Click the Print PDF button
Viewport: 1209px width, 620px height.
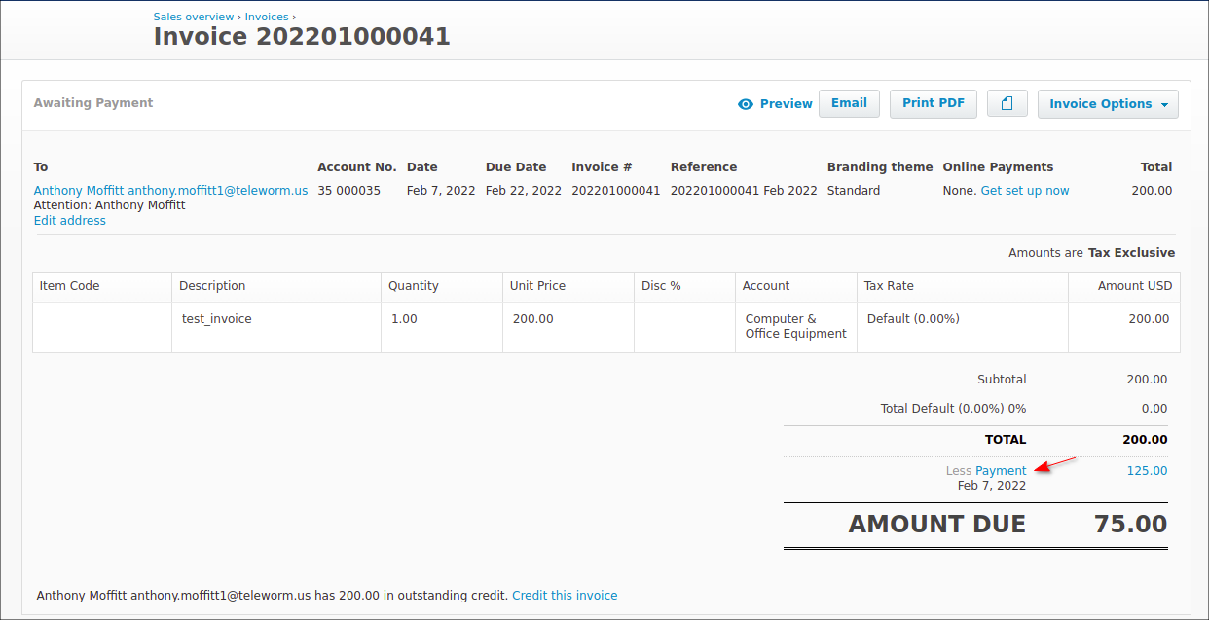click(933, 103)
